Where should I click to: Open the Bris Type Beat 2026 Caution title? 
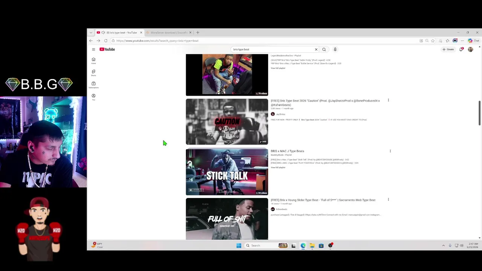[x=325, y=102]
